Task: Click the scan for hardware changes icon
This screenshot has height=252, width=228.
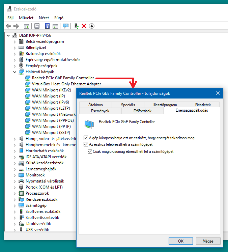Action: pyautogui.click(x=65, y=26)
